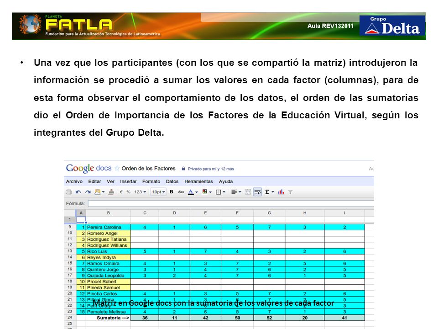
Task: Select the cell Procel Robert
Action: [x=109, y=281]
